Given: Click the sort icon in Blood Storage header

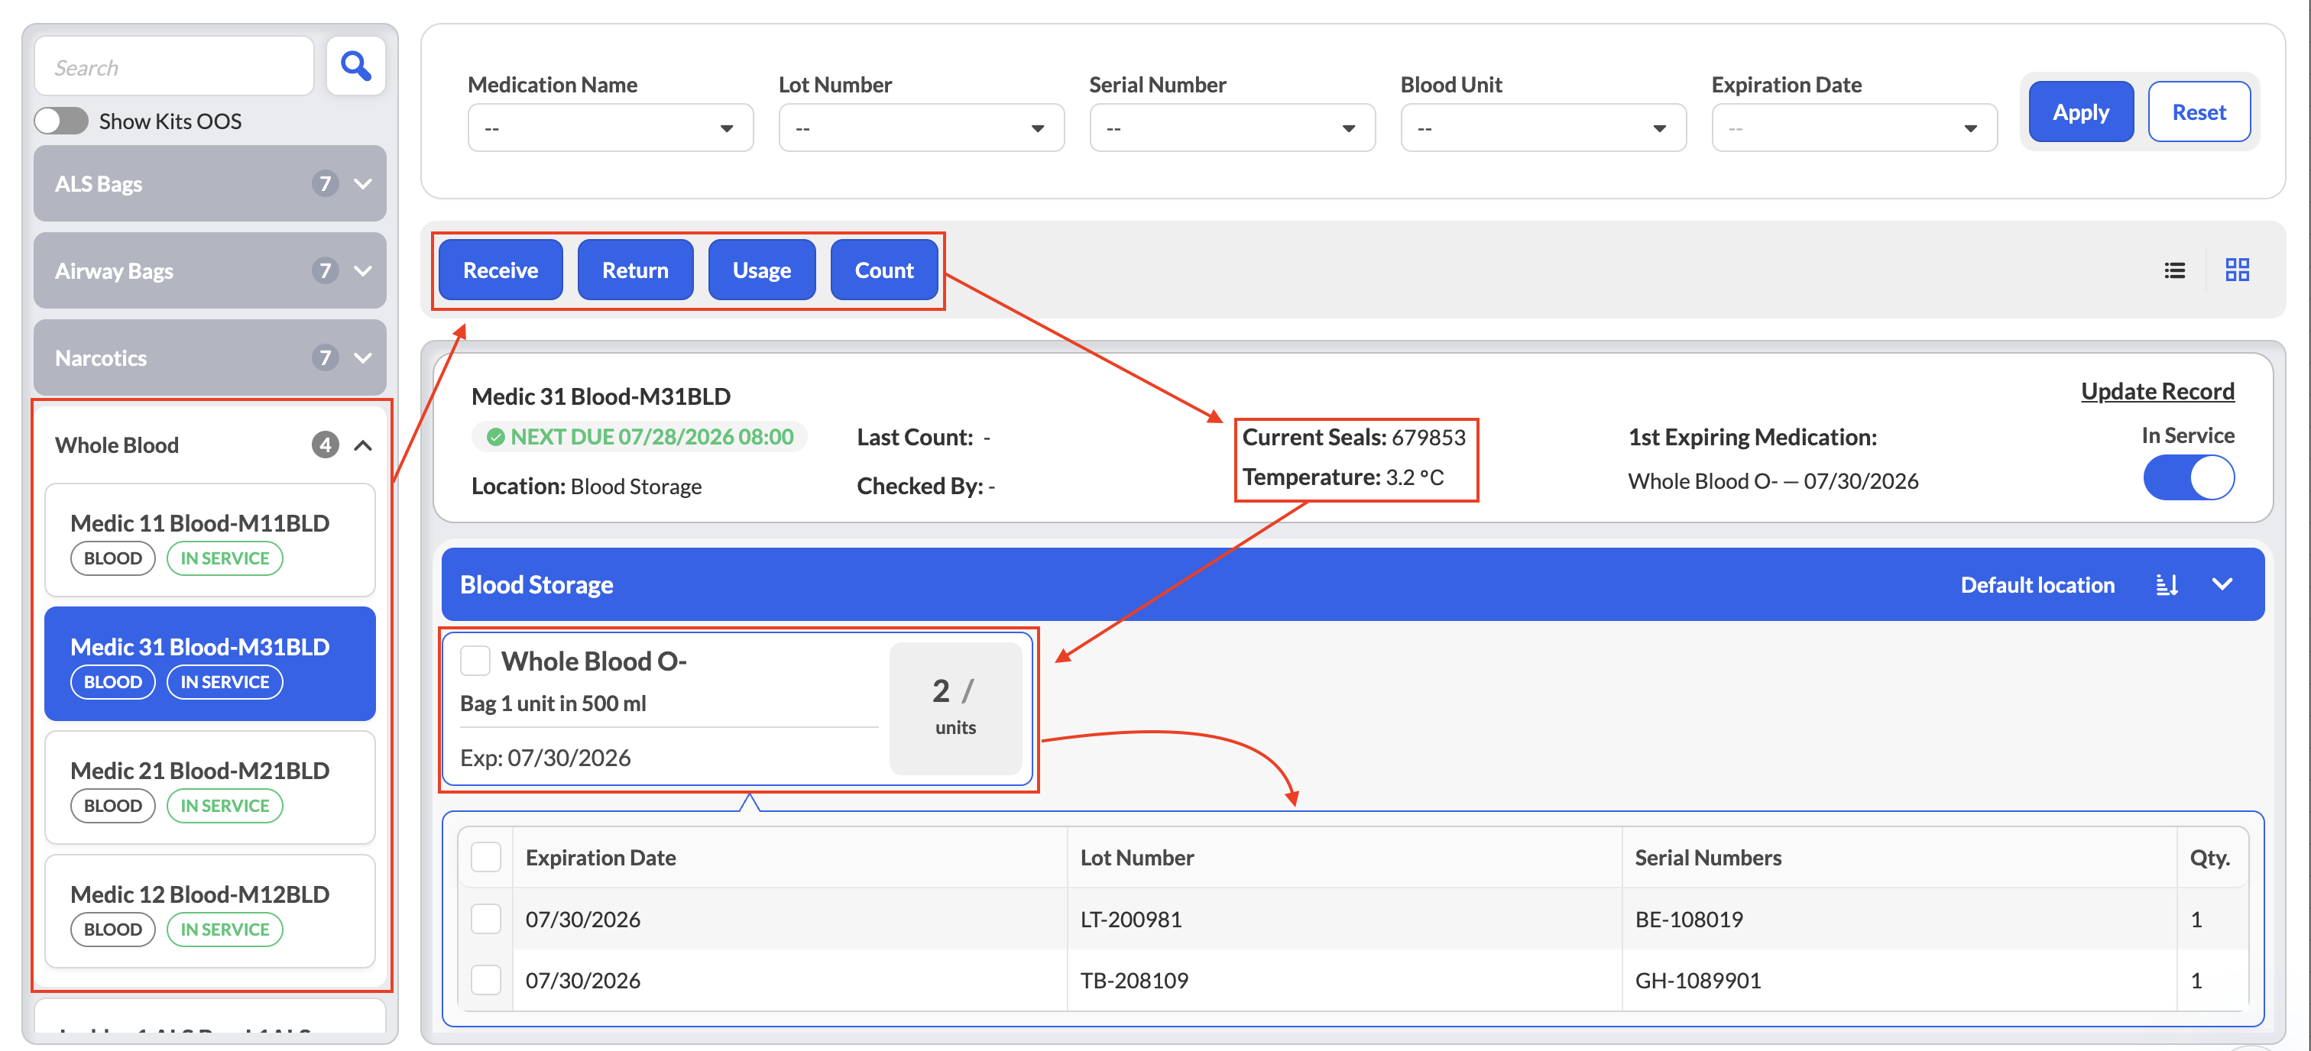Looking at the screenshot, I should [x=2167, y=584].
